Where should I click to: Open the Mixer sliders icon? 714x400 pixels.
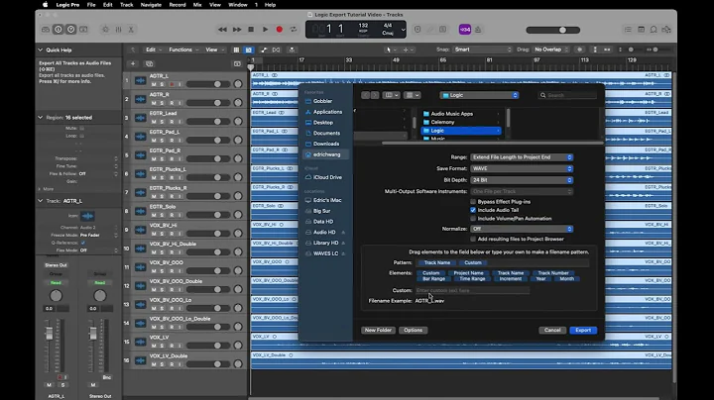[118, 30]
